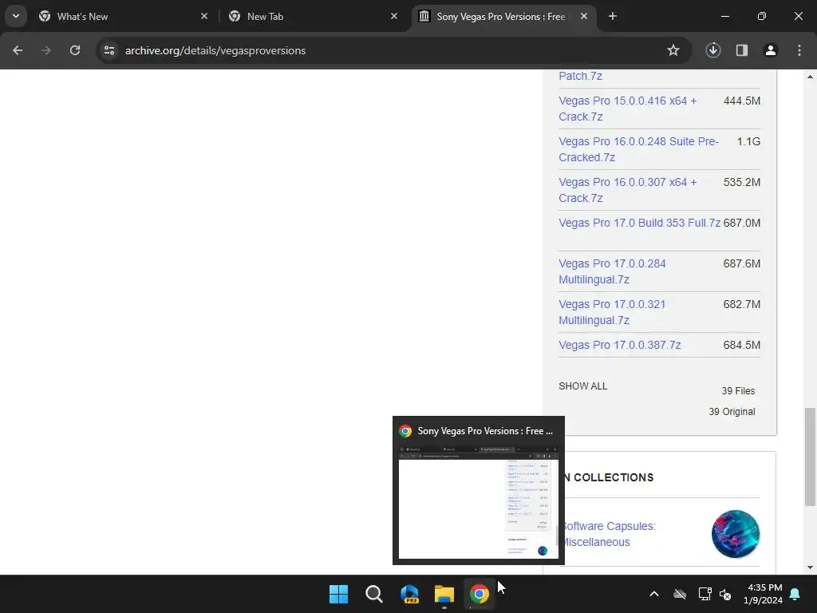Open Software Capsules: Miscellaneous collection link
This screenshot has width=817, height=613.
point(610,534)
